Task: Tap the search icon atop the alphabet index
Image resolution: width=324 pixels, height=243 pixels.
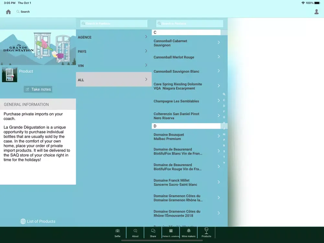Action: pyautogui.click(x=224, y=94)
